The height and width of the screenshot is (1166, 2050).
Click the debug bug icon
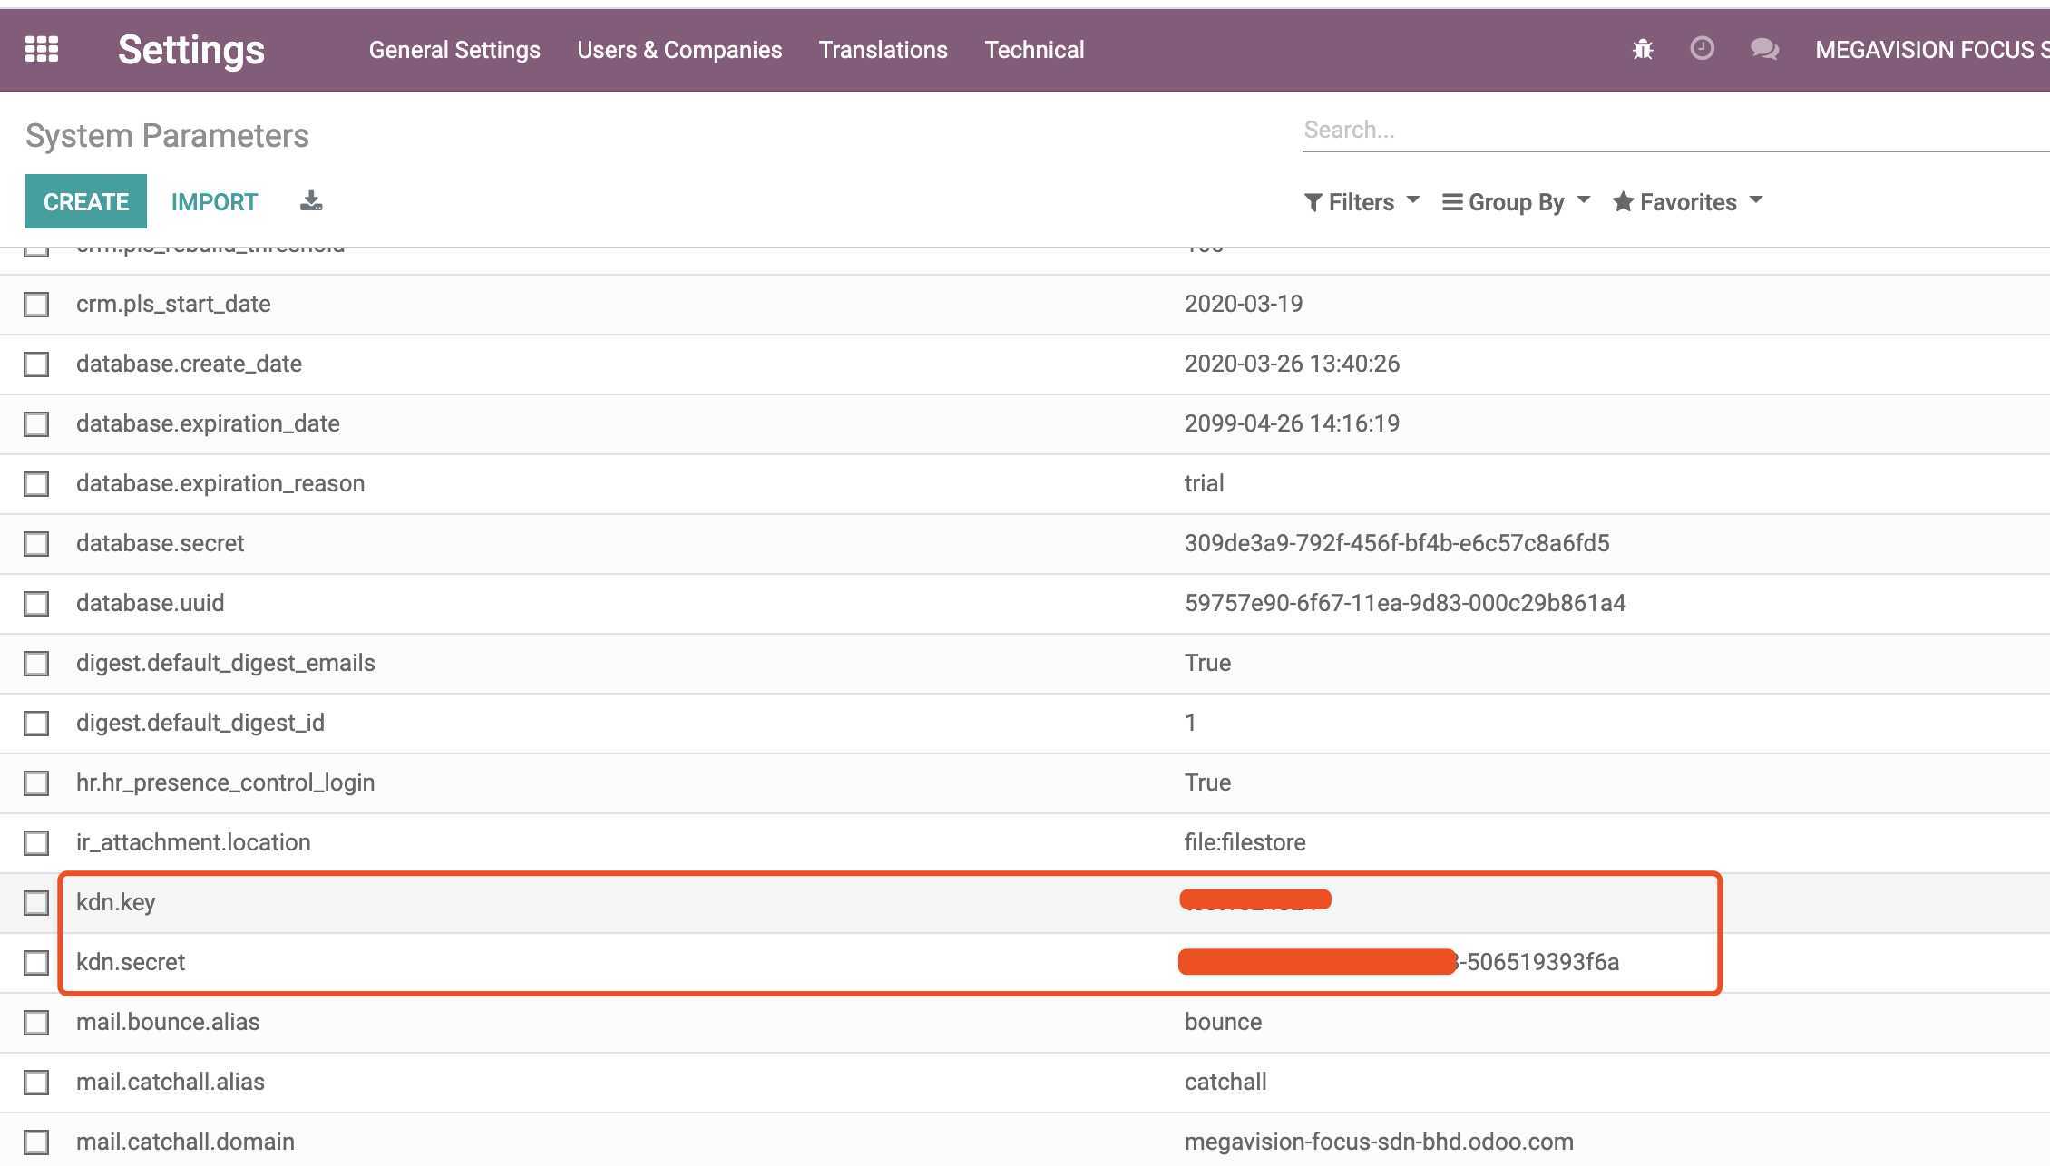click(x=1643, y=49)
